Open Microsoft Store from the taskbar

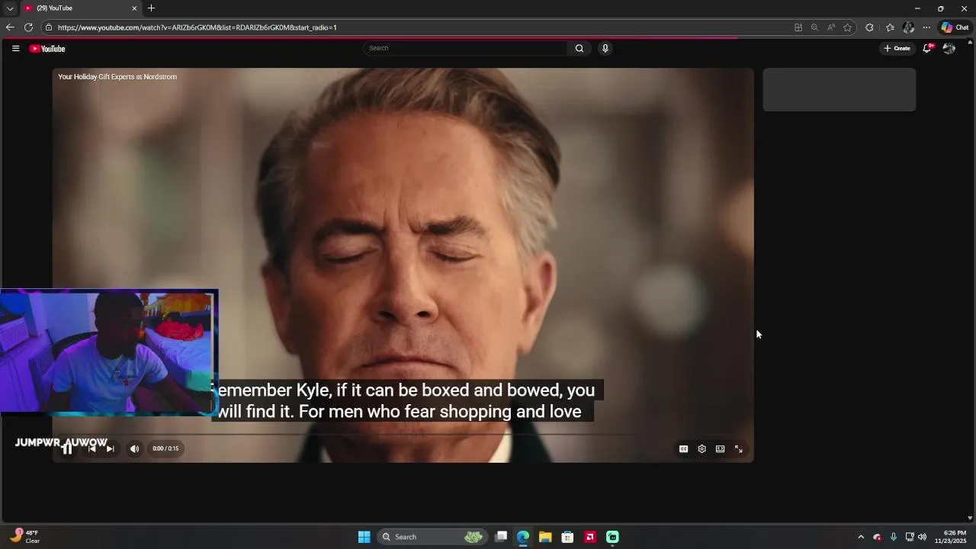pyautogui.click(x=567, y=537)
